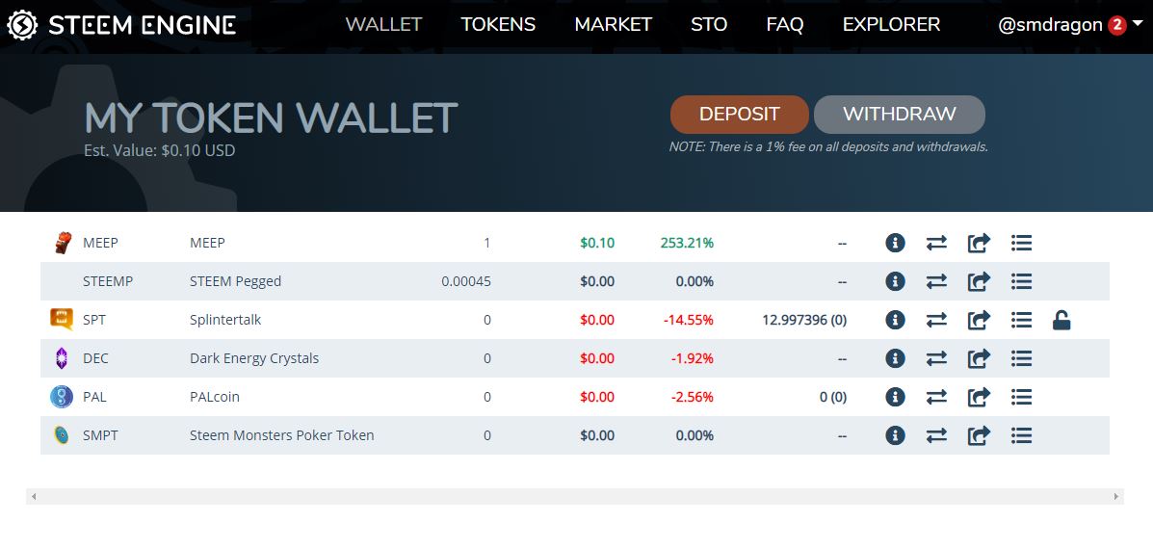This screenshot has width=1153, height=549.
Task: Click the DEPOSIT button
Action: point(739,115)
